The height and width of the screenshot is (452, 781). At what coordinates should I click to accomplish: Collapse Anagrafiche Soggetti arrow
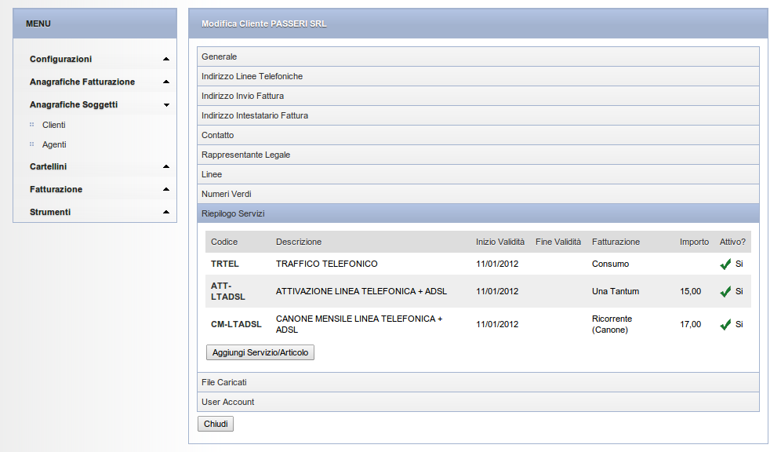pyautogui.click(x=166, y=104)
